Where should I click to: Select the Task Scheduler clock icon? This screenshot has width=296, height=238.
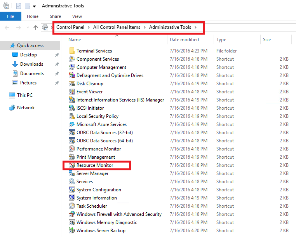72,206
